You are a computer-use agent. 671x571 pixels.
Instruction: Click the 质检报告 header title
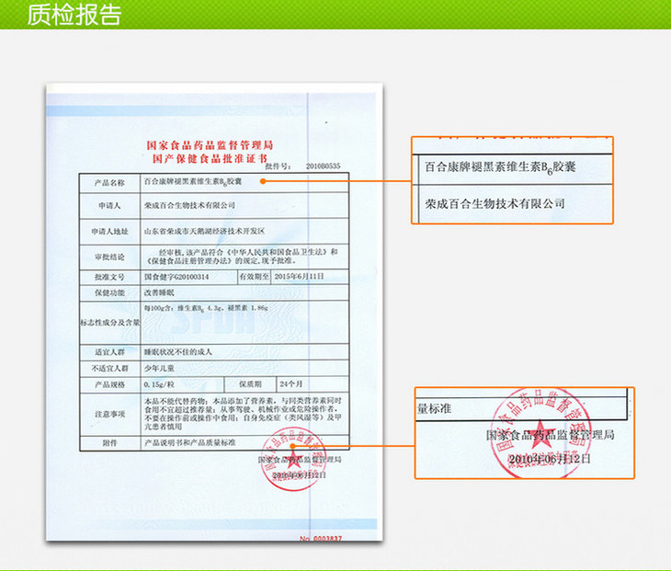[x=74, y=15]
